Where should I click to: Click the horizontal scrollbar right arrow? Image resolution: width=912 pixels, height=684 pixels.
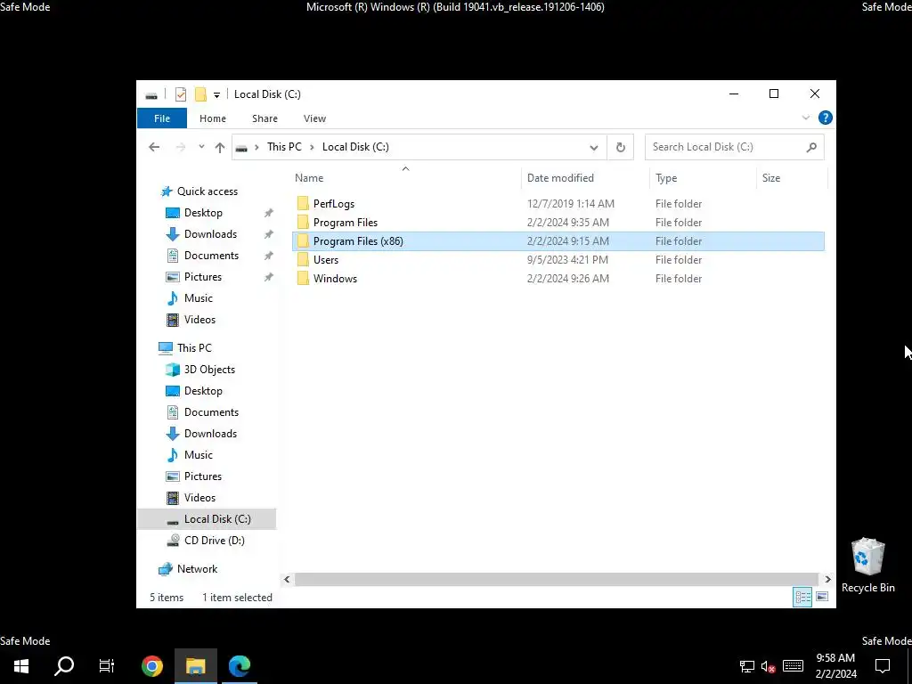827,579
